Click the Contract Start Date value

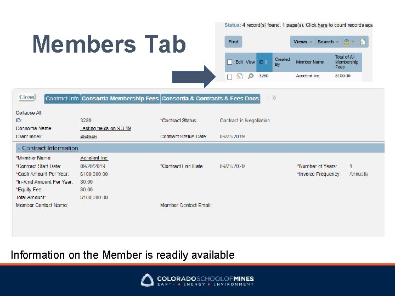point(93,166)
